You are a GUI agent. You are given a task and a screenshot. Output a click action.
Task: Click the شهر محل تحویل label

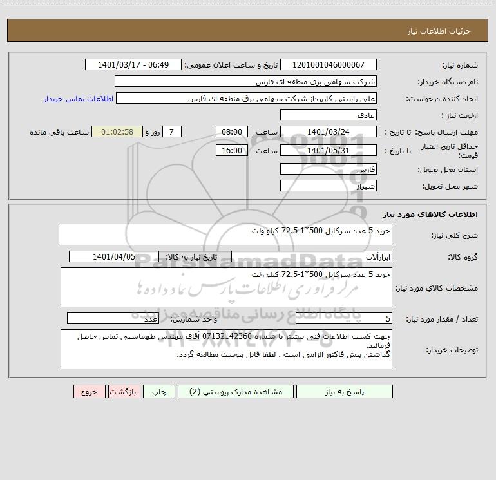(x=450, y=187)
